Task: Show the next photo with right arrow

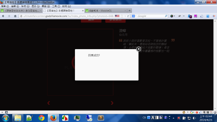Action: pyautogui.click(x=112, y=103)
